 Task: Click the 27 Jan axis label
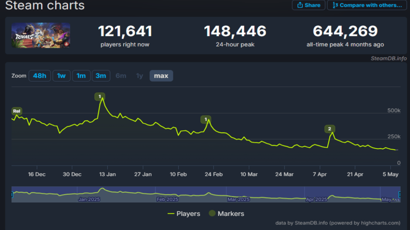point(143,174)
